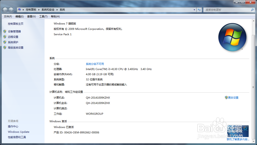Image resolution: width=257 pixels, height=145 pixels.
Task: Click the magnifier search icon
Action: 252,10
